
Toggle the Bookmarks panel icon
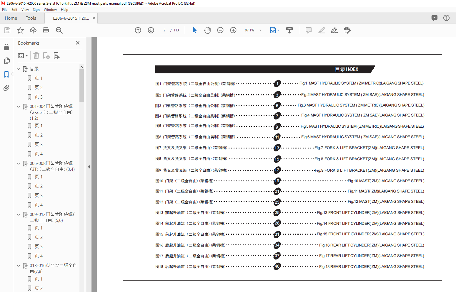tap(6, 75)
